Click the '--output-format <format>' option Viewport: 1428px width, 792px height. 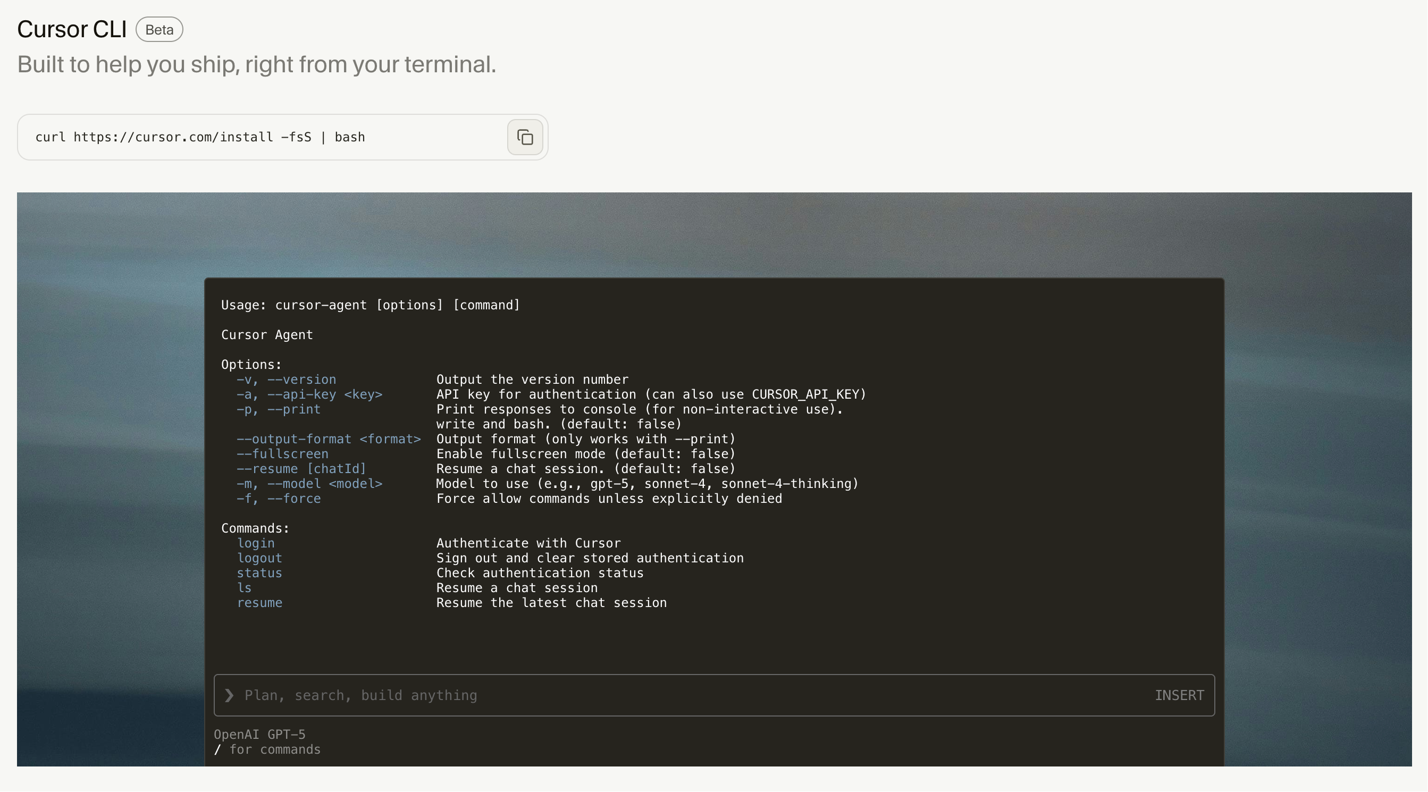click(x=329, y=439)
